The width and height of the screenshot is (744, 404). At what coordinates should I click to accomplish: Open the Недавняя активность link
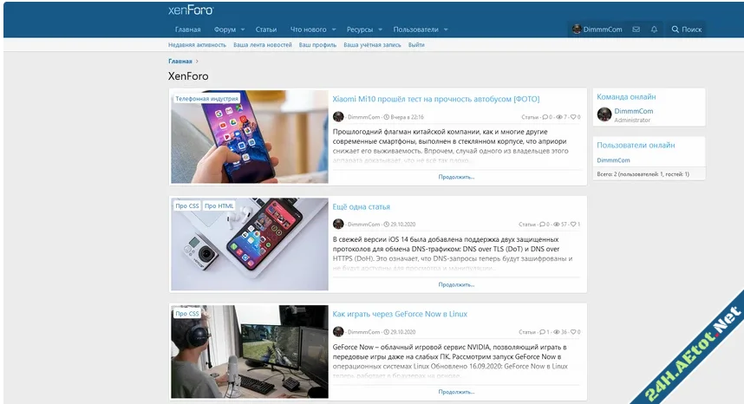point(197,44)
